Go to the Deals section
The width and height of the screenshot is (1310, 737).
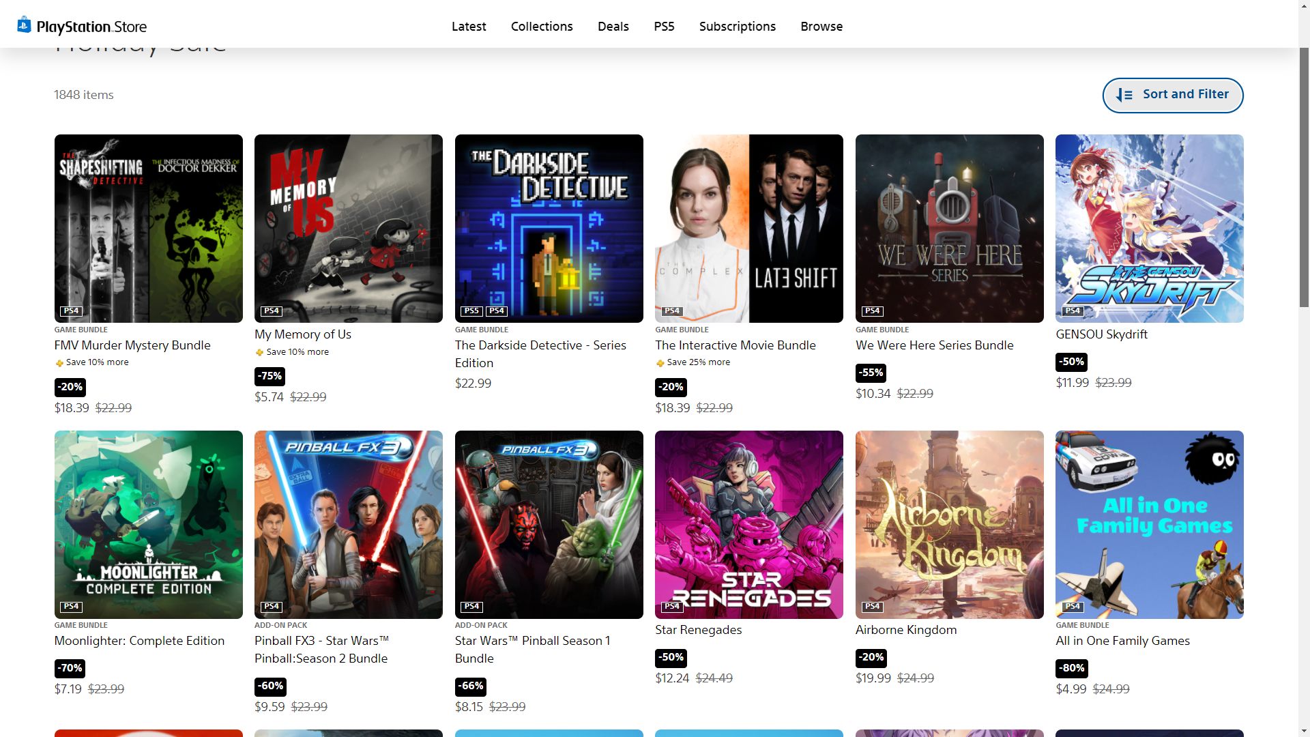(x=613, y=27)
